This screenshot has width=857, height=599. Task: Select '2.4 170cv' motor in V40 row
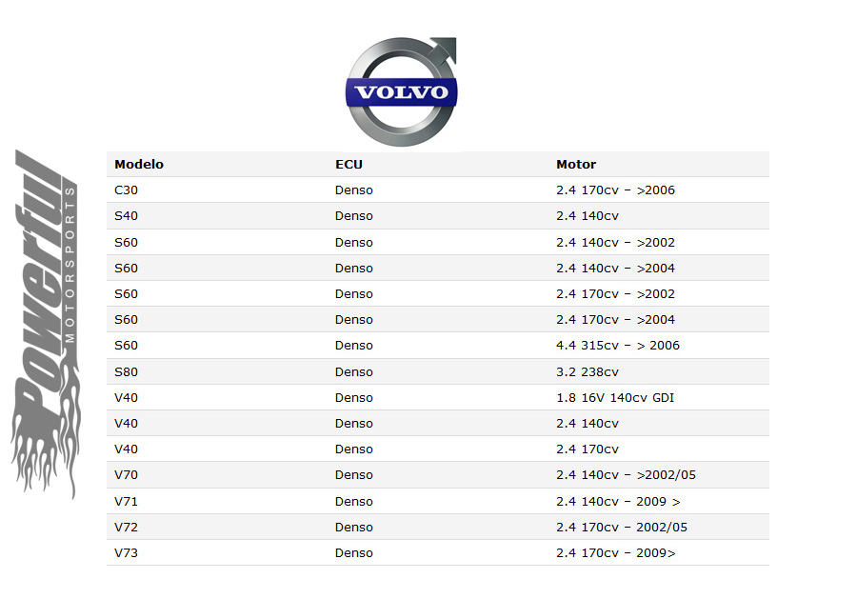[588, 449]
